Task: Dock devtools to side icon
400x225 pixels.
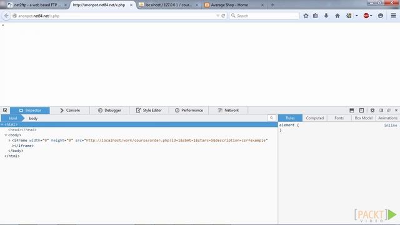Action: [381, 110]
